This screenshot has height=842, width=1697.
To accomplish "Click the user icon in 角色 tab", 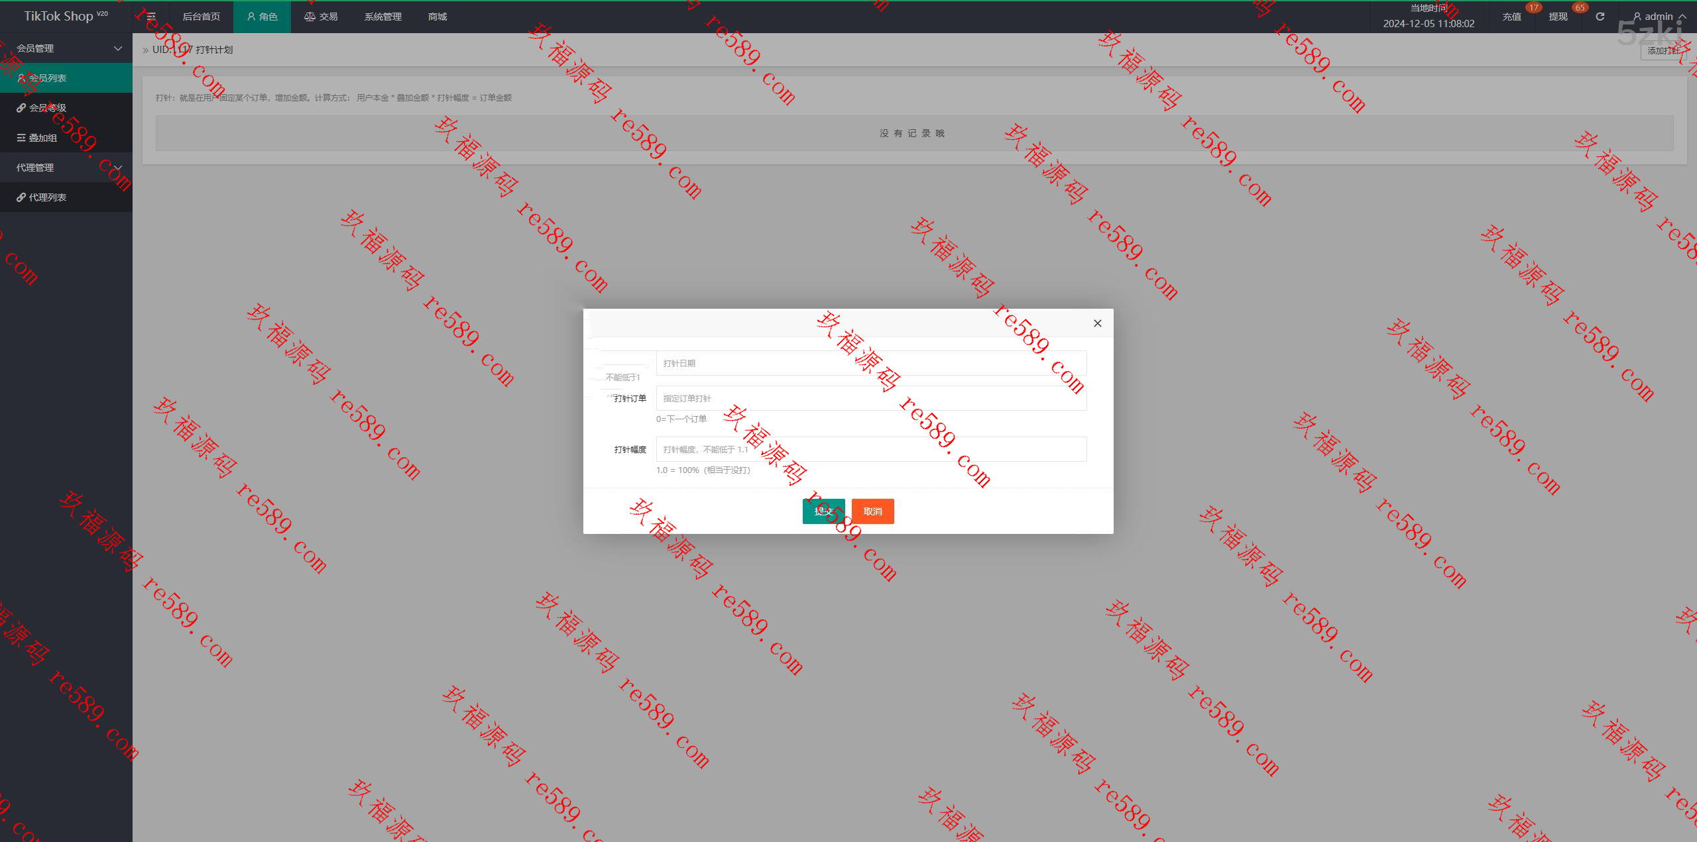I will pos(251,17).
